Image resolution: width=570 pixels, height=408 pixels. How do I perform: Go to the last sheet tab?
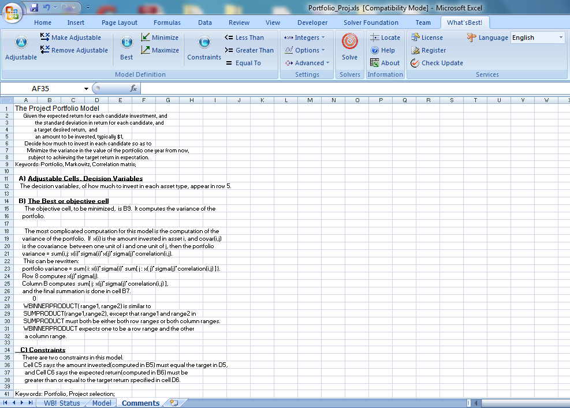coord(31,403)
